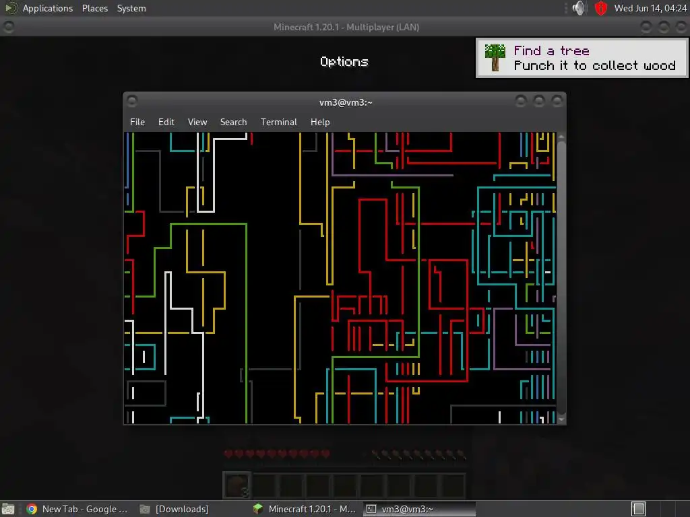The image size is (690, 517).
Task: Open the System menu
Action: [x=131, y=8]
